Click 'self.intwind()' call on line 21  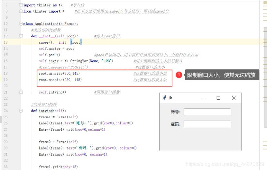pos(52,92)
